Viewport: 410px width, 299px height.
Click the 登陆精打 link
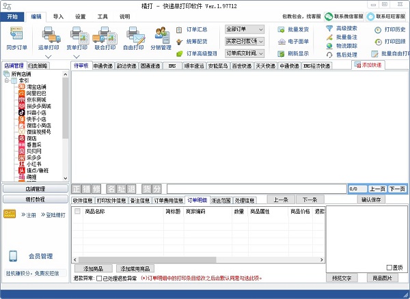53,215
